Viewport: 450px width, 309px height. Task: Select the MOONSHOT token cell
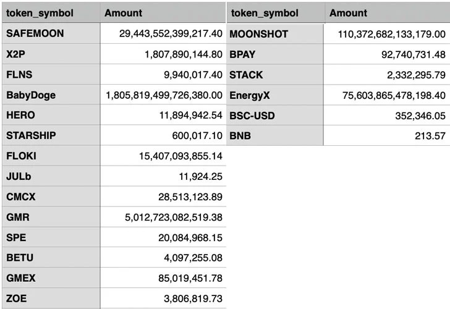[x=258, y=33]
